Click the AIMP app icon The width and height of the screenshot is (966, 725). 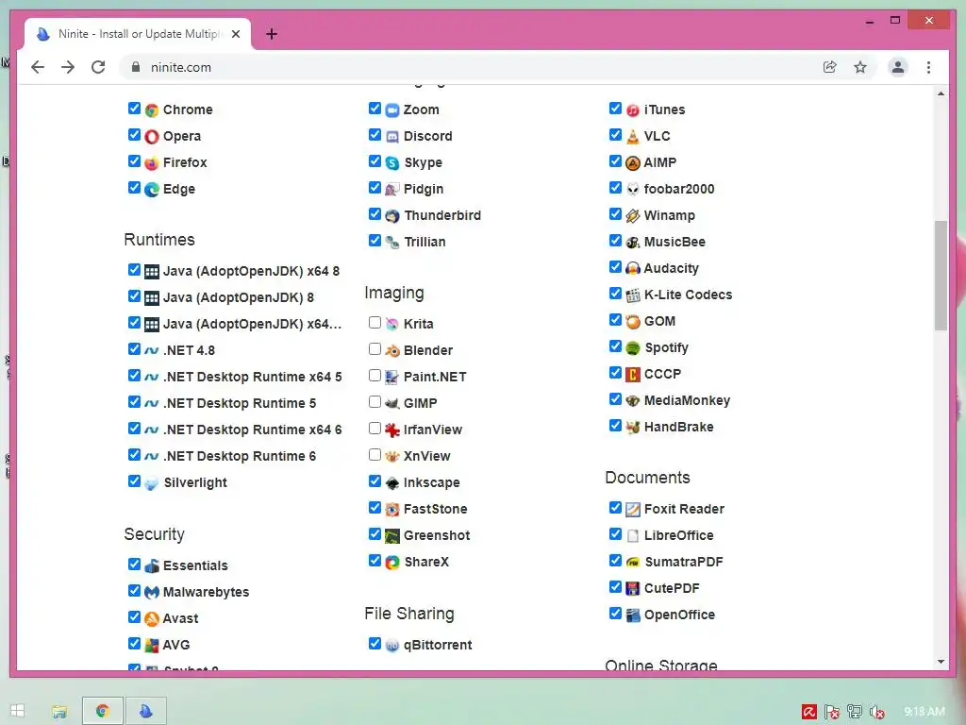633,162
